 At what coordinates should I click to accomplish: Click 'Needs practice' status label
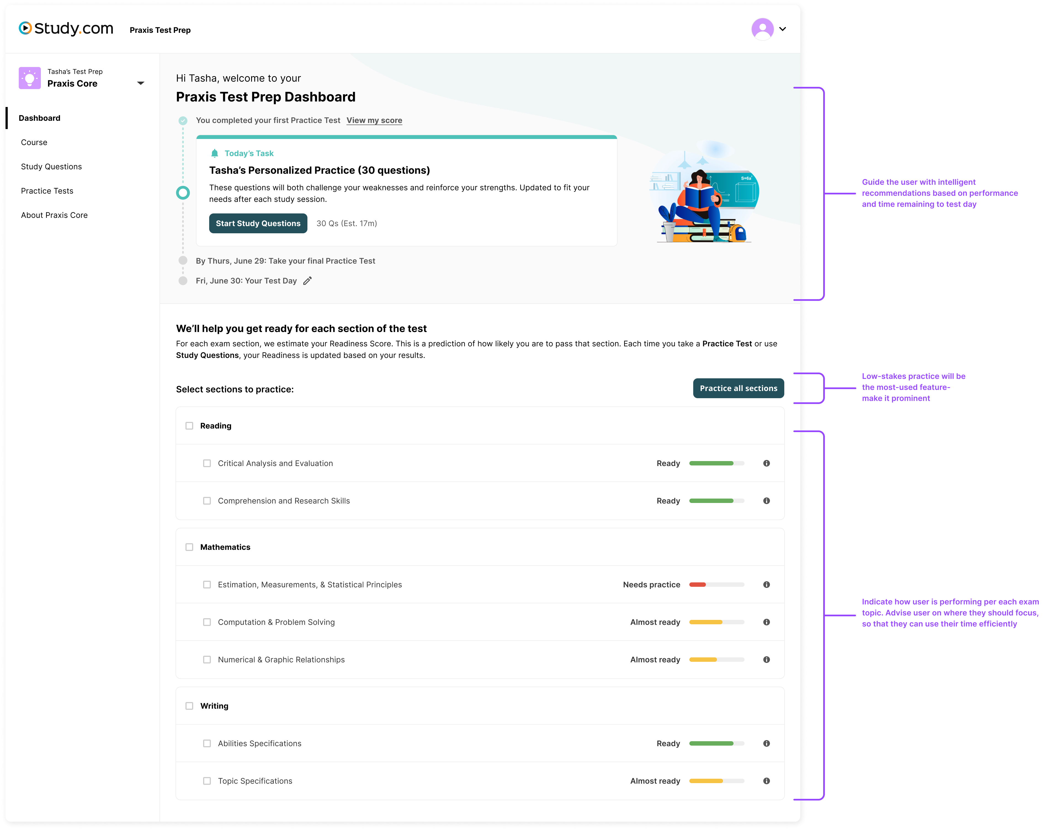pyautogui.click(x=651, y=584)
